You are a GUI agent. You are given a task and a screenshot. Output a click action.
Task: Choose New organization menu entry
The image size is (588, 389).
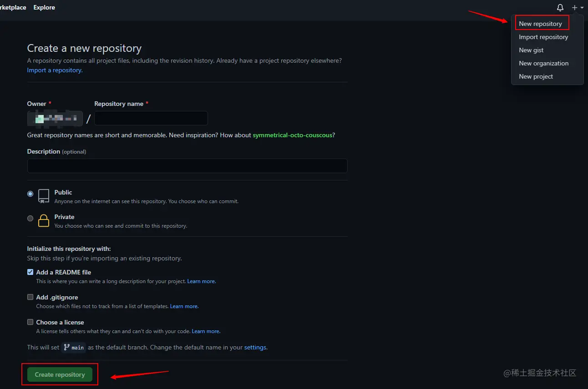click(543, 63)
